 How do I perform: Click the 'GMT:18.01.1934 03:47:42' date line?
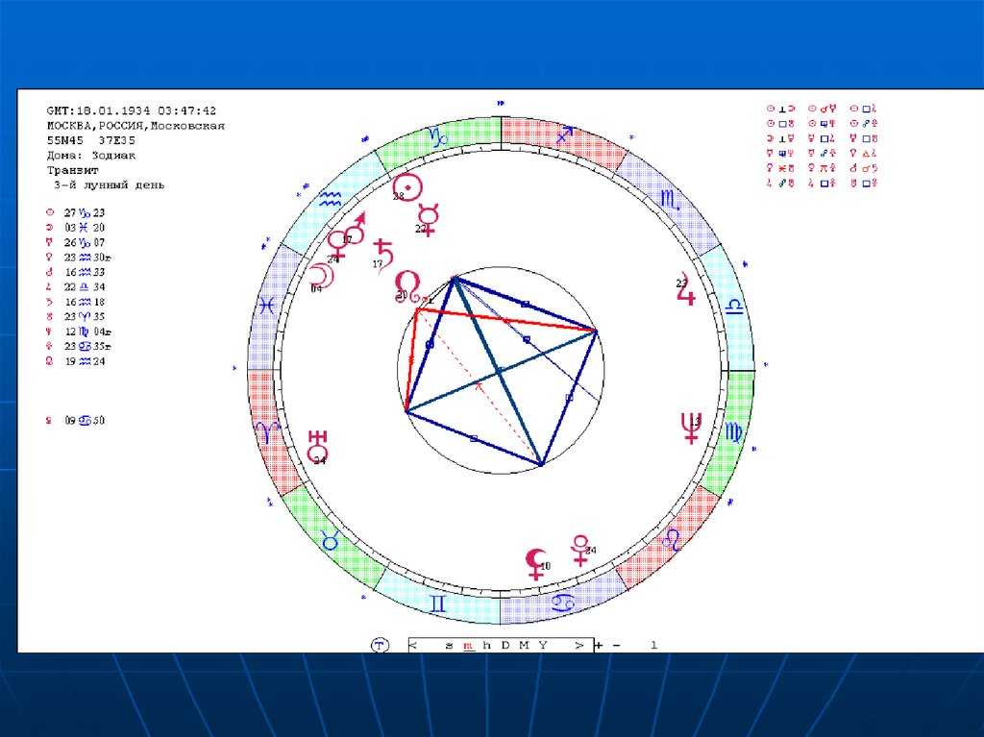click(x=131, y=111)
